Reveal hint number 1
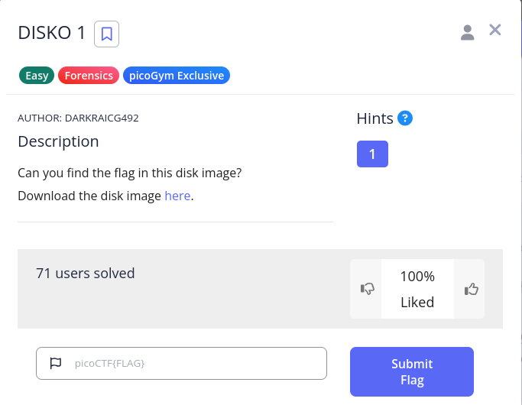The height and width of the screenshot is (405, 522). click(x=372, y=154)
